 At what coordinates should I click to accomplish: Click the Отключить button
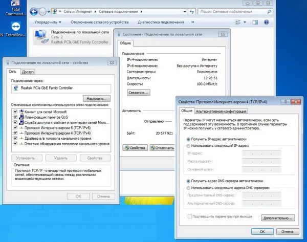pyautogui.click(x=162, y=148)
